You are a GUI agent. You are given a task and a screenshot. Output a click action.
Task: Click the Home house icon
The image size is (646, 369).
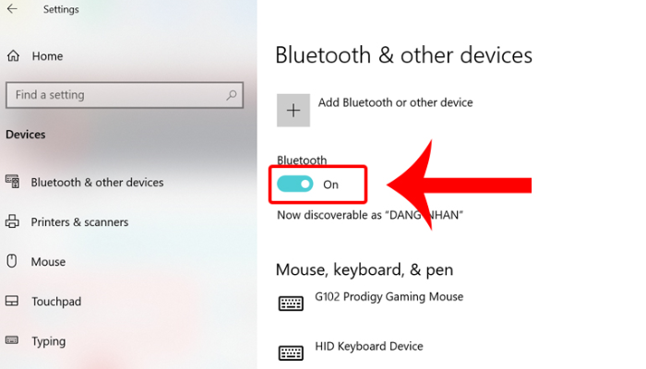(x=13, y=56)
